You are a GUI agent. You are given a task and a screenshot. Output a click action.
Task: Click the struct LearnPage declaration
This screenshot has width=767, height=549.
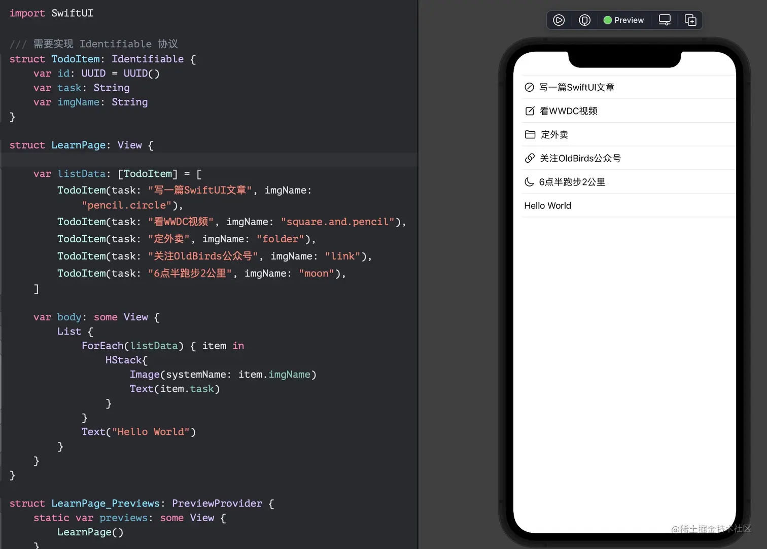(x=81, y=145)
